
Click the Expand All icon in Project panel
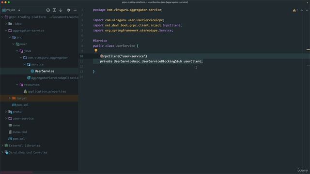coord(54,10)
